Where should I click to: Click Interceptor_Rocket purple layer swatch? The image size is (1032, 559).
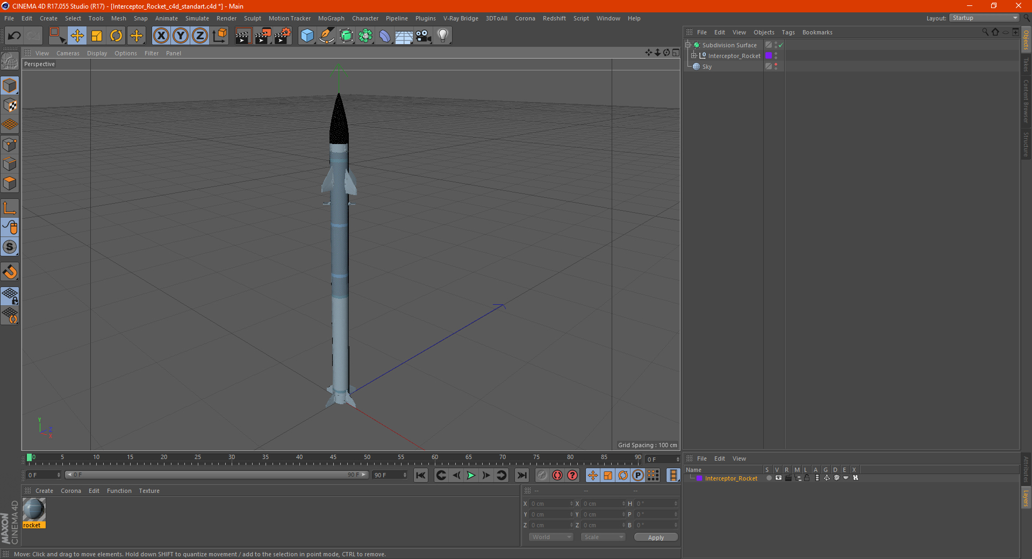tap(769, 55)
